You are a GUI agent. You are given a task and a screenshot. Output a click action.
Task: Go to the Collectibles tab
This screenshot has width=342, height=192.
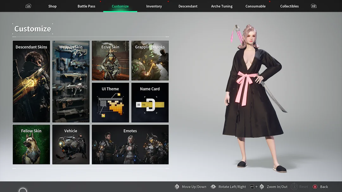pos(289,6)
